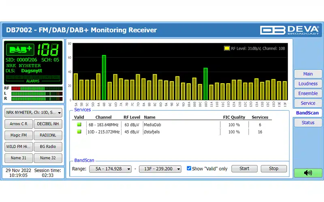This screenshot has width=324, height=202.
Task: Select the DECIBEL NH preset
Action: click(48, 124)
